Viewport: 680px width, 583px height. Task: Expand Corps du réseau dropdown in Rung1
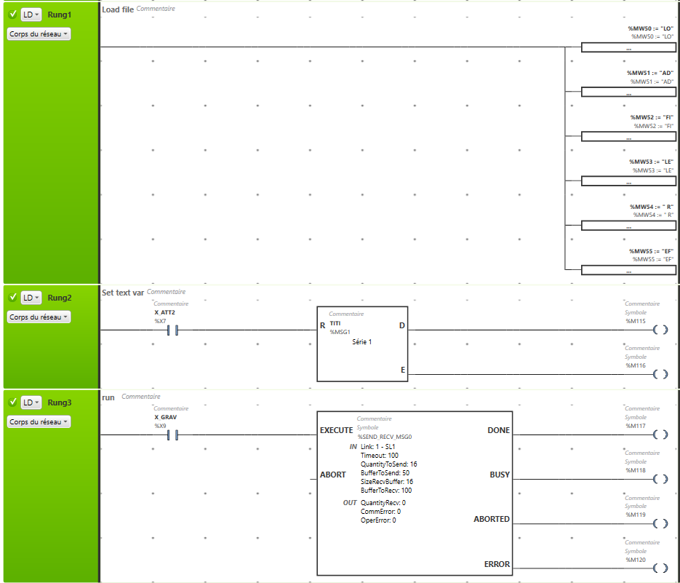[39, 34]
